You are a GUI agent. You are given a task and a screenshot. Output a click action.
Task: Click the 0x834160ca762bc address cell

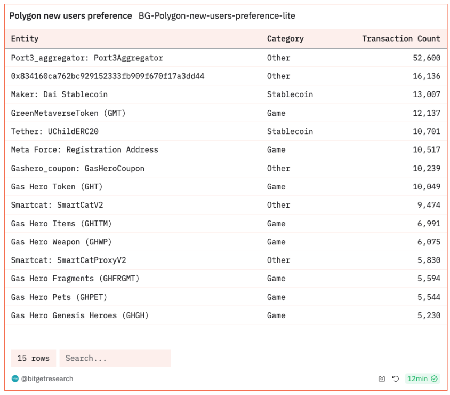click(108, 76)
